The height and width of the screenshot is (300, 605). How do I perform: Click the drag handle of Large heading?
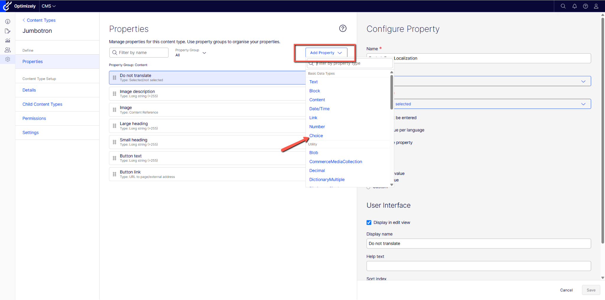pyautogui.click(x=115, y=126)
